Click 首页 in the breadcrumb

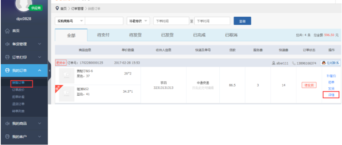[x=64, y=9]
